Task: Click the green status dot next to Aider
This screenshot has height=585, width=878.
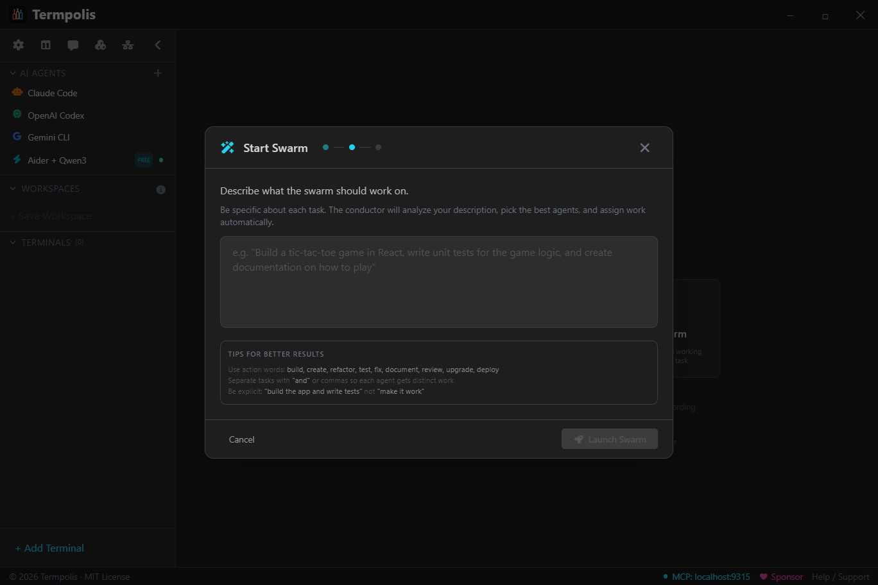Action: click(161, 160)
